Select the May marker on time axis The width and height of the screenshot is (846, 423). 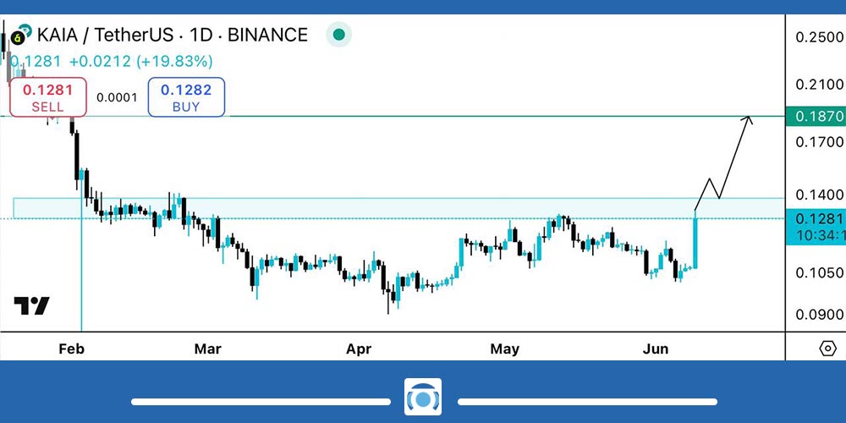(x=505, y=349)
